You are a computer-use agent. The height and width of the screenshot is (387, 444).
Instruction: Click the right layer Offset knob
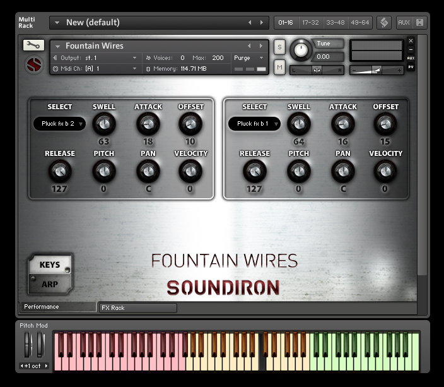[x=385, y=124]
